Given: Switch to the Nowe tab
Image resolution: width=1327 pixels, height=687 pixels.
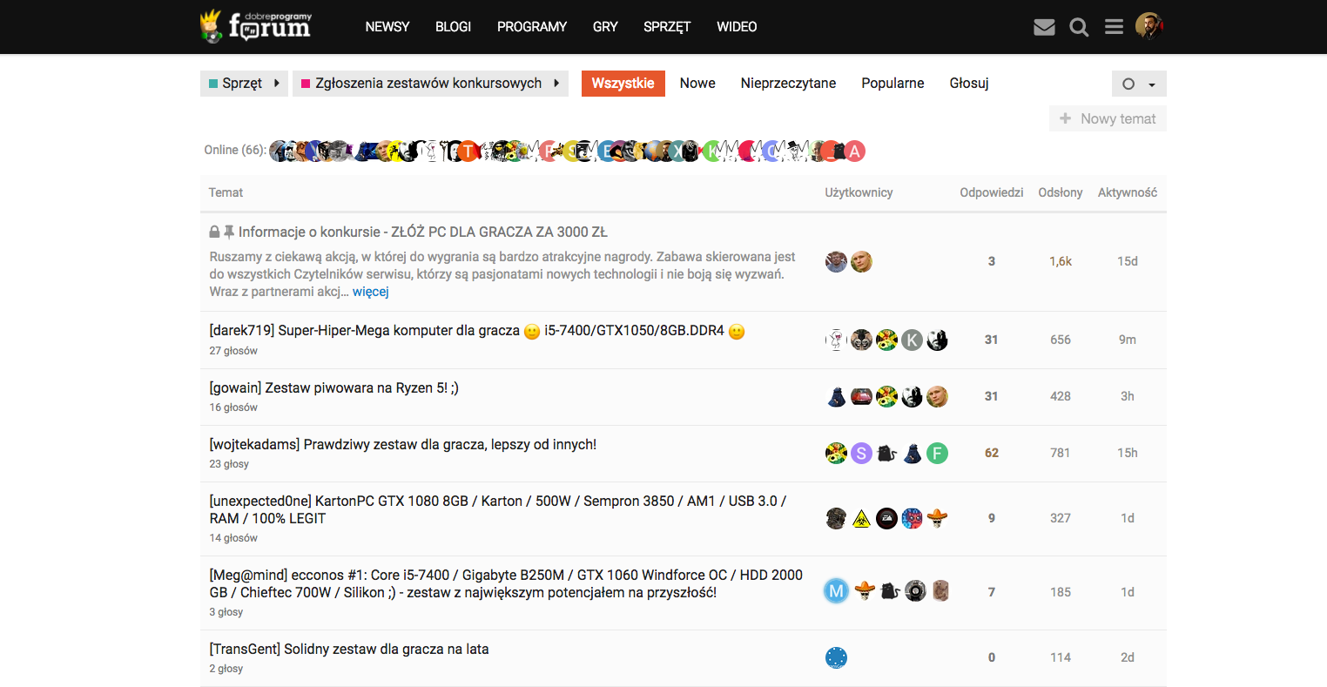Looking at the screenshot, I should tap(697, 84).
